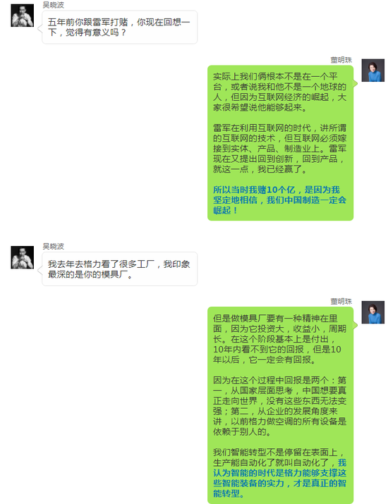388x504 pixels.
Task: Click 董明珠's avatar next to first green bubble
Action: [373, 70]
